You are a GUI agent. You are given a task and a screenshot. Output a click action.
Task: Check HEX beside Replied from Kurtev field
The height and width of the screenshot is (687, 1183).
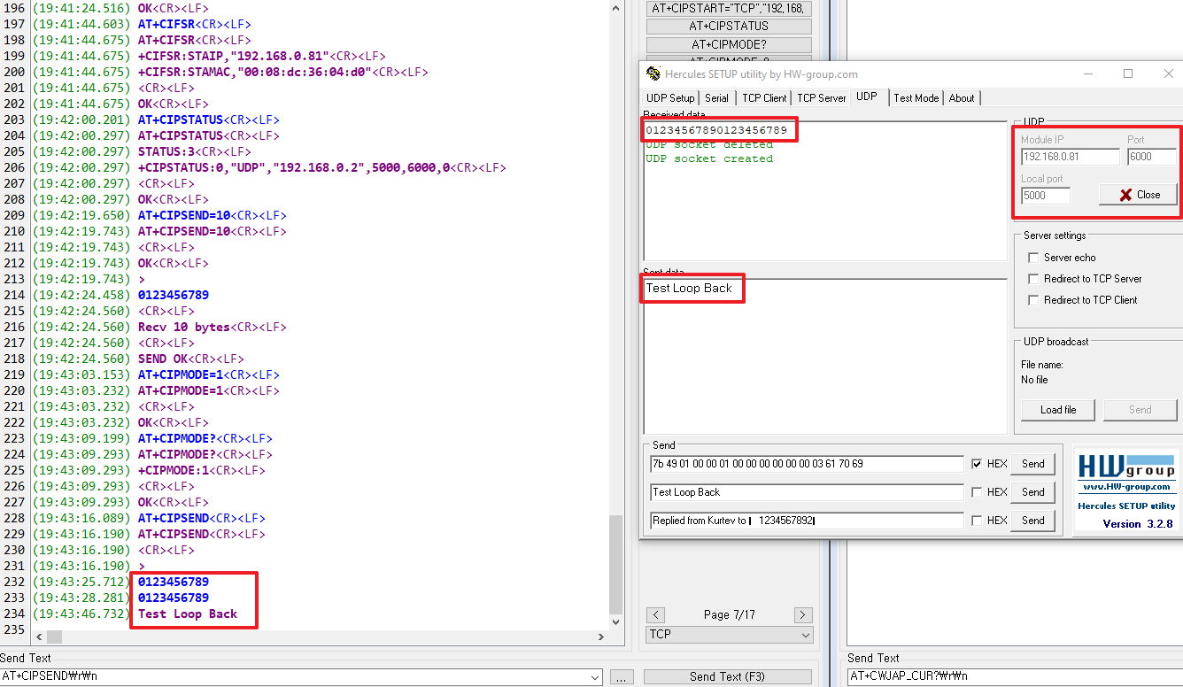point(977,521)
